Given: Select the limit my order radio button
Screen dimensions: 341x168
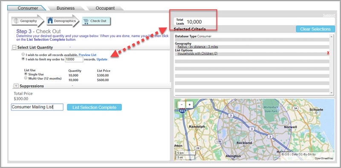Looking at the screenshot, I should pyautogui.click(x=23, y=59).
